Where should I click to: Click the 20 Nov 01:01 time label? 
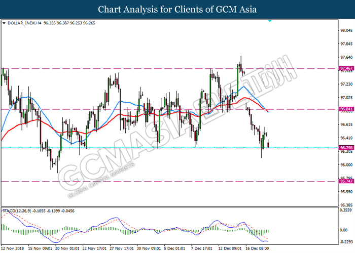[67, 248]
